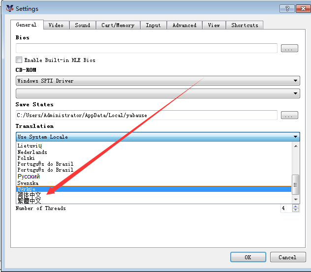Click the Number of Threads value field
The image size is (311, 272).
tap(286, 208)
